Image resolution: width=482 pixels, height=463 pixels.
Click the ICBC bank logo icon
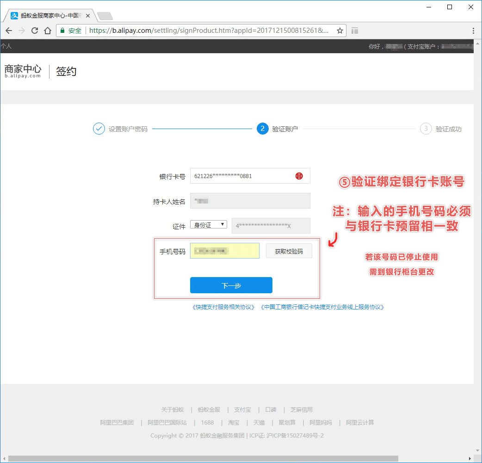(x=299, y=176)
